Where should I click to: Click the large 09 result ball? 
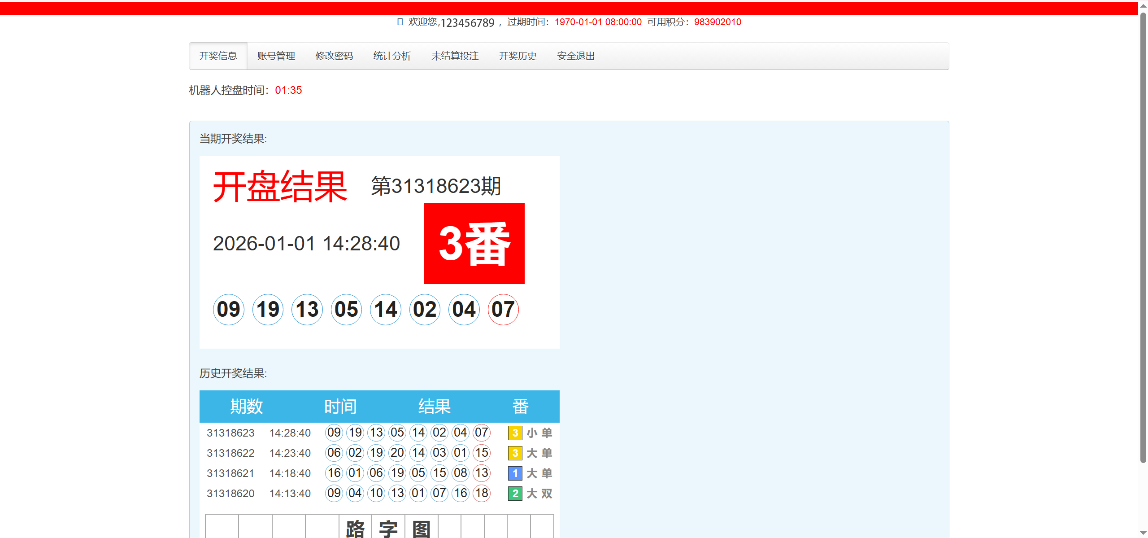229,310
